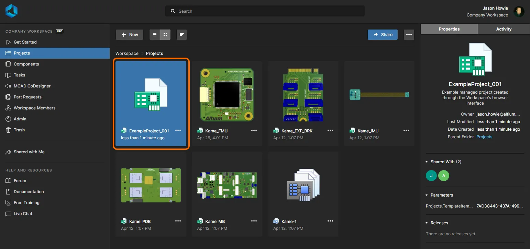The image size is (530, 249).
Task: Click the Trash bin icon
Action: coord(8,130)
